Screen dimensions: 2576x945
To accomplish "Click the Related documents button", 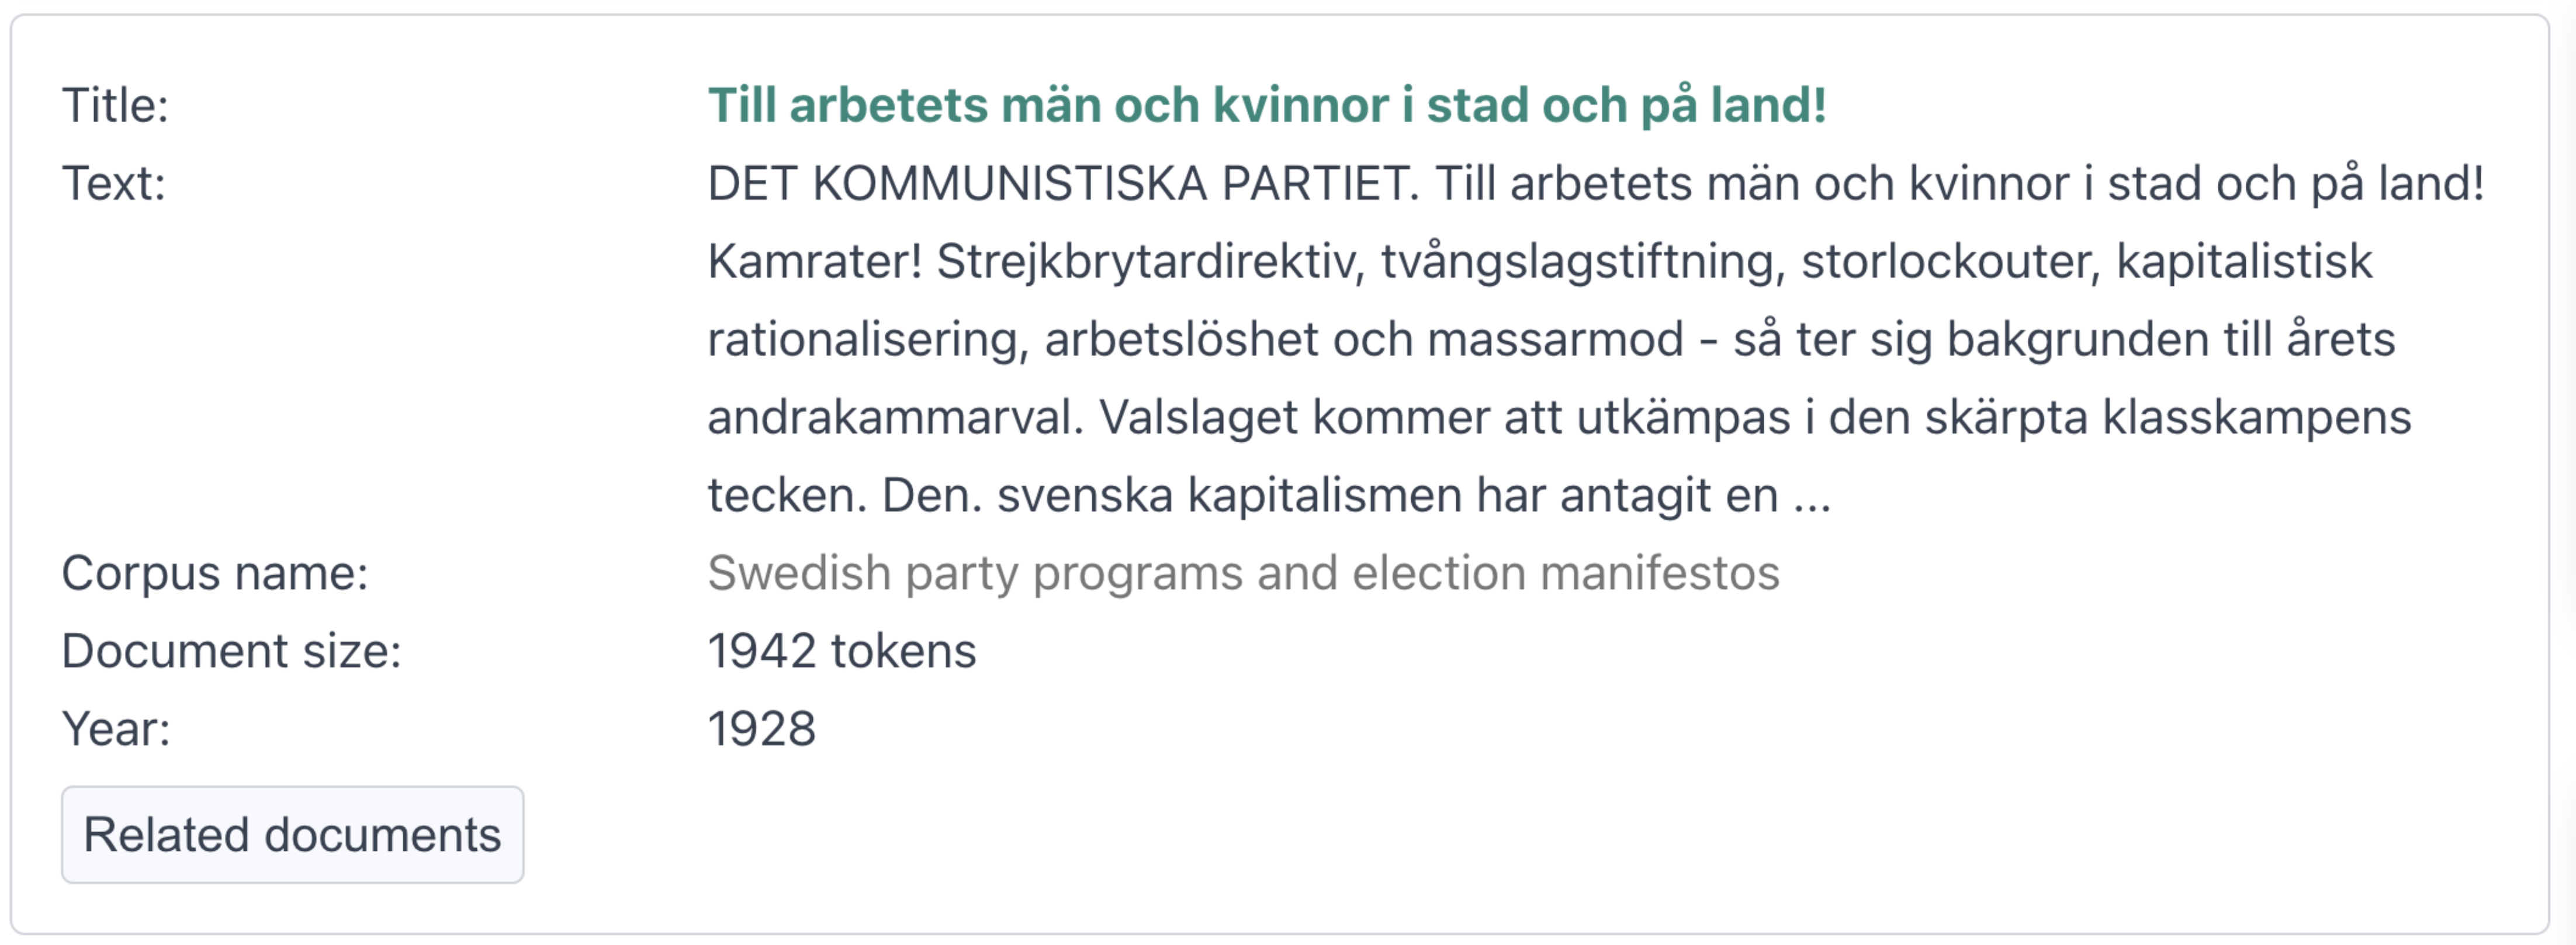I will click(292, 834).
